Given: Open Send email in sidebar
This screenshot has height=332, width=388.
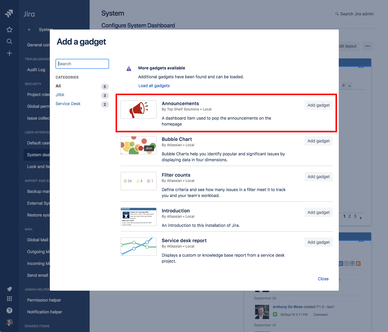Looking at the screenshot, I should [x=38, y=275].
